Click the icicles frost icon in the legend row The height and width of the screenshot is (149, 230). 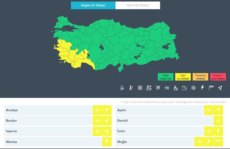tap(158, 88)
